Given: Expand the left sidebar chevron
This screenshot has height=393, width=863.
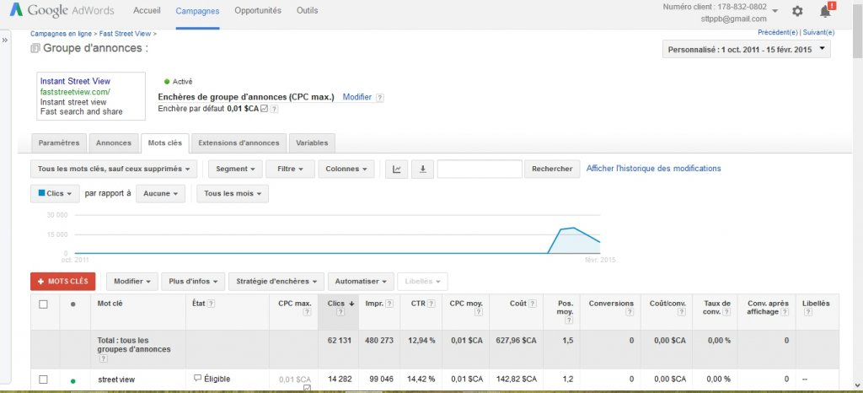Looking at the screenshot, I should click(x=5, y=40).
